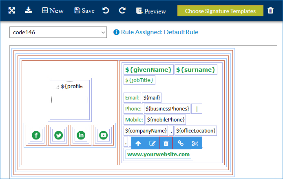The image size is (283, 179).
Task: Select the ${givenName} placeholder field
Action: tap(148, 70)
